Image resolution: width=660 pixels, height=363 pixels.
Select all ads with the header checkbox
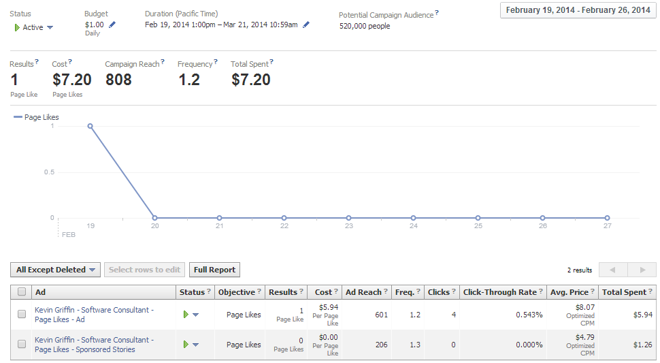point(22,292)
